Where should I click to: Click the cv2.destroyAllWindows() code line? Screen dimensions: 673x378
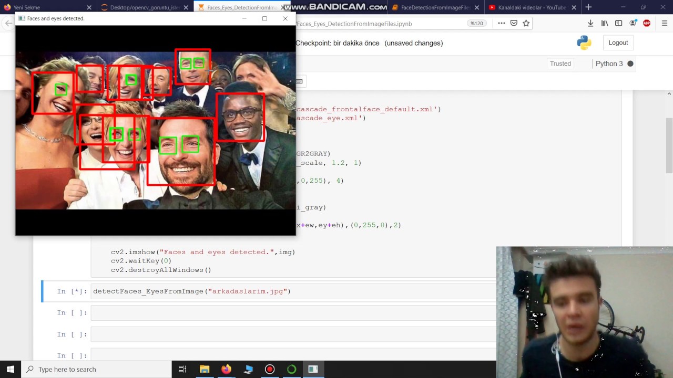161,270
